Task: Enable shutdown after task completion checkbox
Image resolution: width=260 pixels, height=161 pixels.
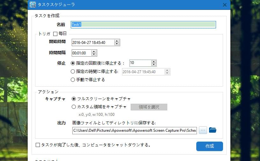Action: pos(38,145)
